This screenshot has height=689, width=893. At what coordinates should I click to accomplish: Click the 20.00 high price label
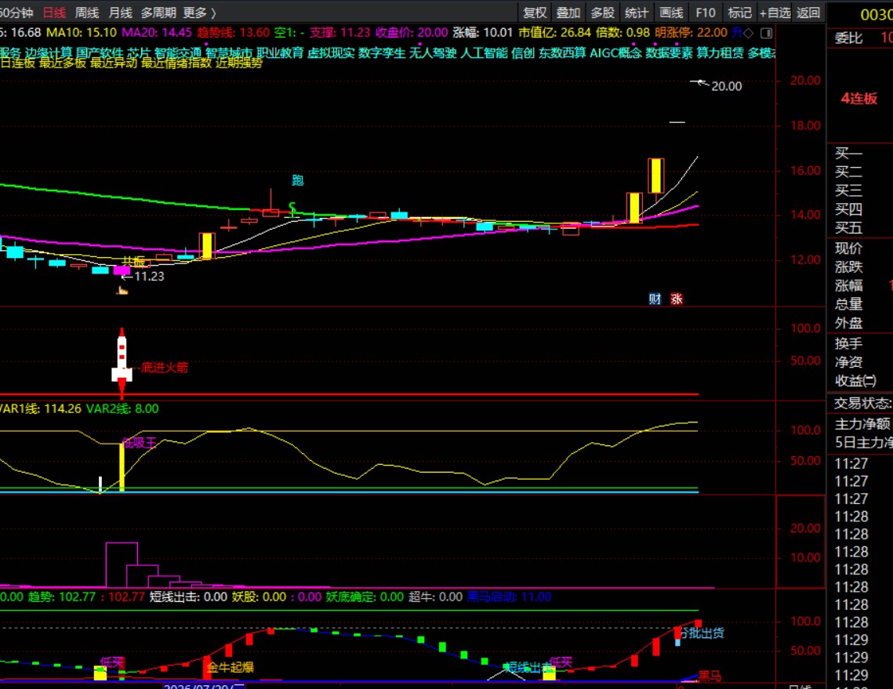click(726, 86)
